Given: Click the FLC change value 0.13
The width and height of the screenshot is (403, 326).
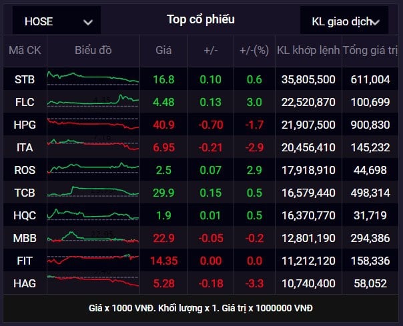Looking at the screenshot, I should [x=210, y=102].
